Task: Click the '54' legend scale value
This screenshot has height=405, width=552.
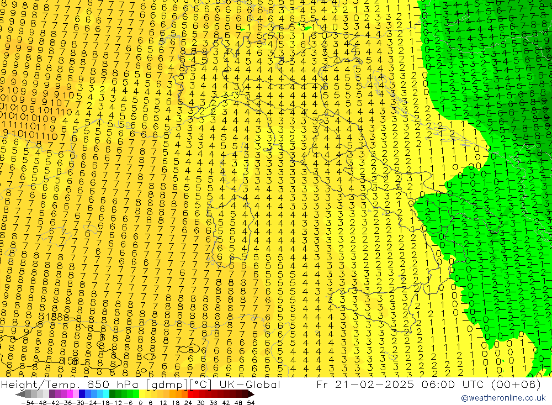Action: pyautogui.click(x=251, y=403)
